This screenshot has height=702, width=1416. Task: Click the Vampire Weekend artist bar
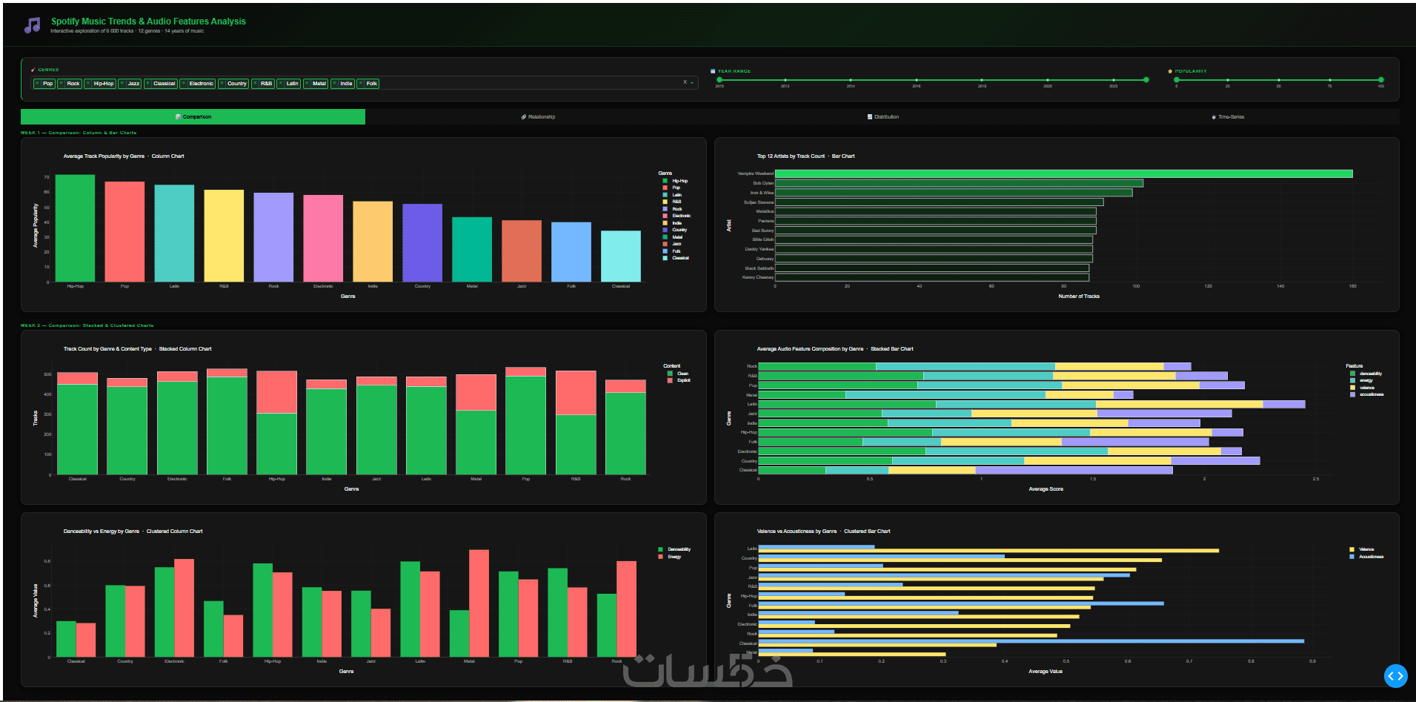point(1063,173)
